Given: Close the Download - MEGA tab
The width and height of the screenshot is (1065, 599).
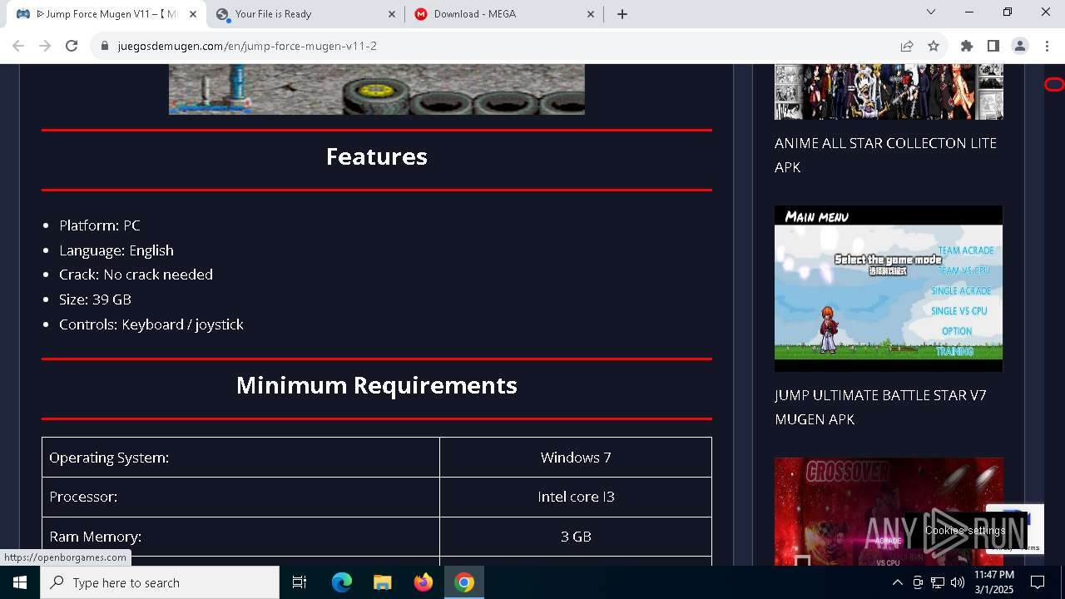Looking at the screenshot, I should [x=592, y=14].
